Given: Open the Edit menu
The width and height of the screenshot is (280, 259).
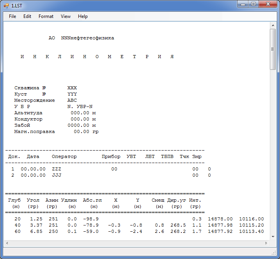Looking at the screenshot, I should 27,16.
